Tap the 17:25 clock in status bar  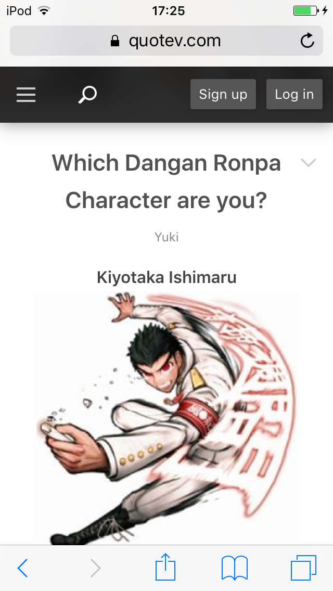(168, 11)
